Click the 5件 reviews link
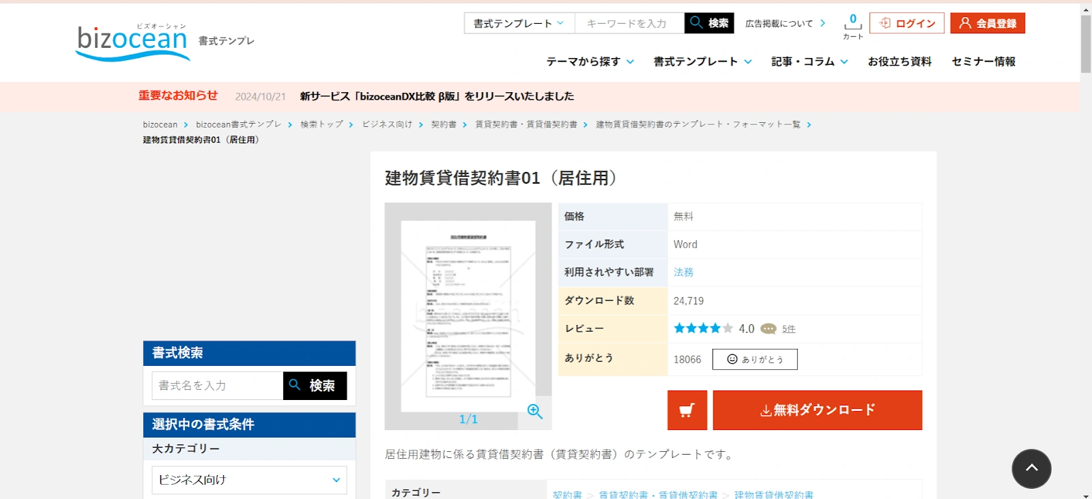The height and width of the screenshot is (499, 1092). (789, 329)
